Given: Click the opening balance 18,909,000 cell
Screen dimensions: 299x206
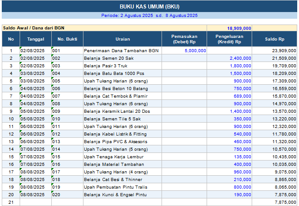Looking at the screenshot, I should tap(229, 28).
